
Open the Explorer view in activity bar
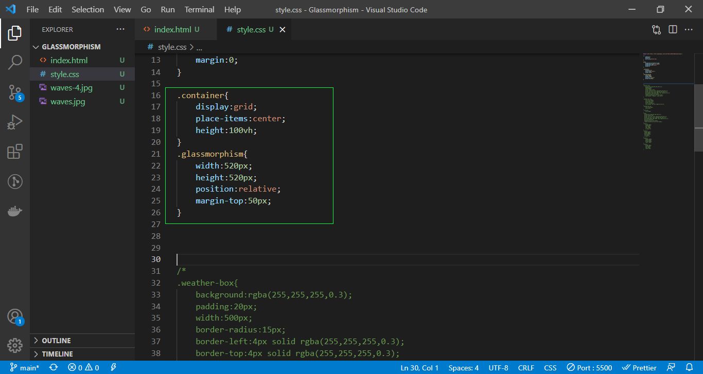[x=15, y=33]
